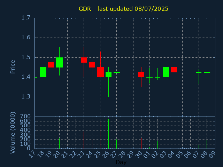Click the green volume bar for day 20
Image resolution: width=223 pixels, height=167 pixels.
point(59,144)
